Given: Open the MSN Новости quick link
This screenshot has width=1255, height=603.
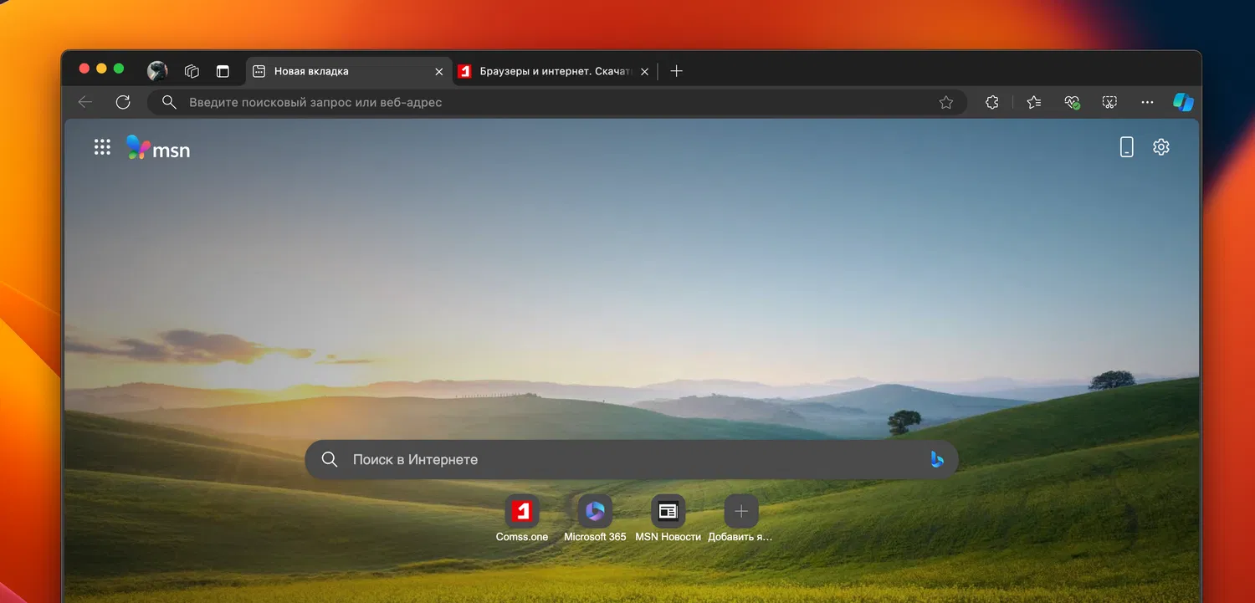Looking at the screenshot, I should click(x=668, y=519).
